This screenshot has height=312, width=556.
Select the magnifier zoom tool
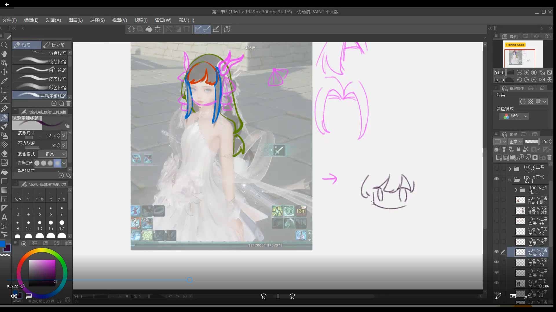pos(4,45)
